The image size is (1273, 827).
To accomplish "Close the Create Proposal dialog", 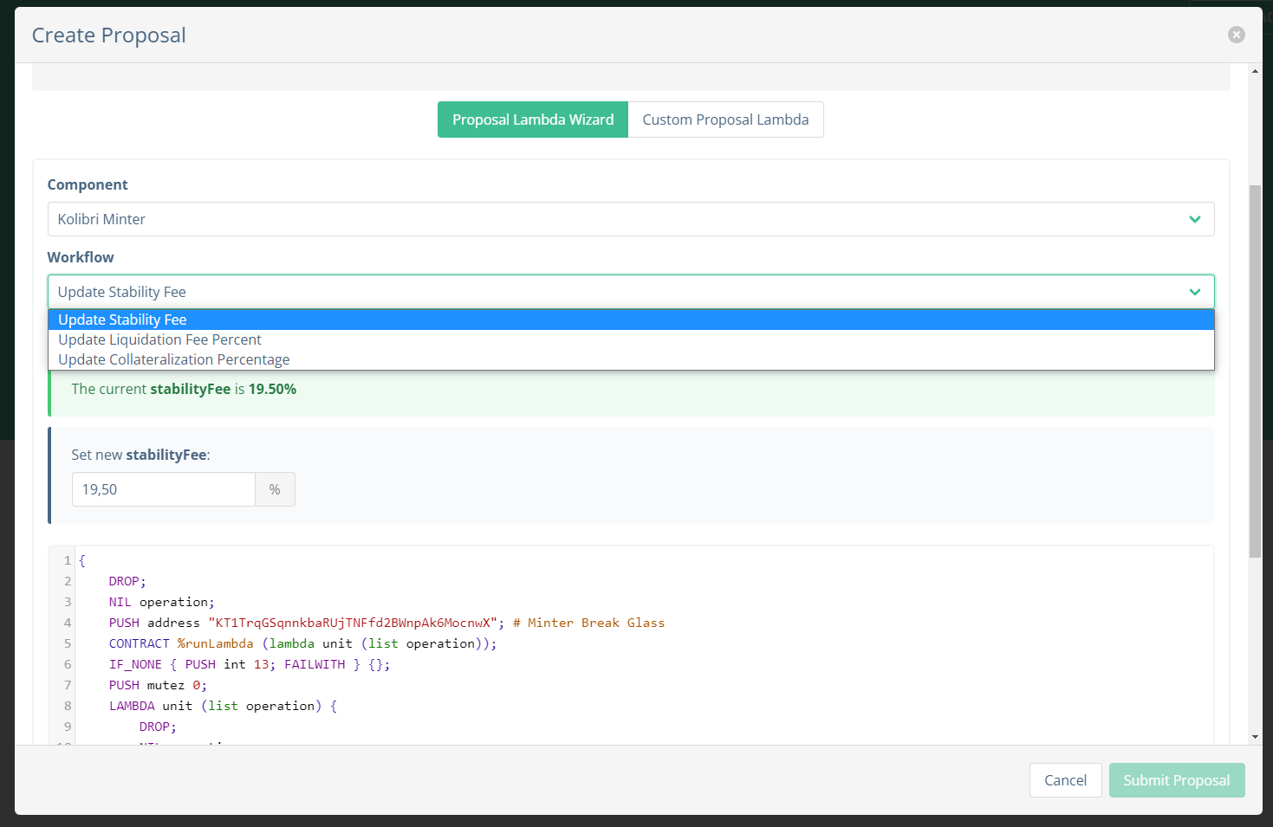I will pos(1237,35).
